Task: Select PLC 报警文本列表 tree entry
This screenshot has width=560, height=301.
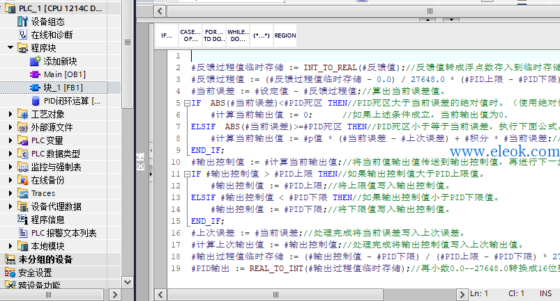Action: coord(64,233)
